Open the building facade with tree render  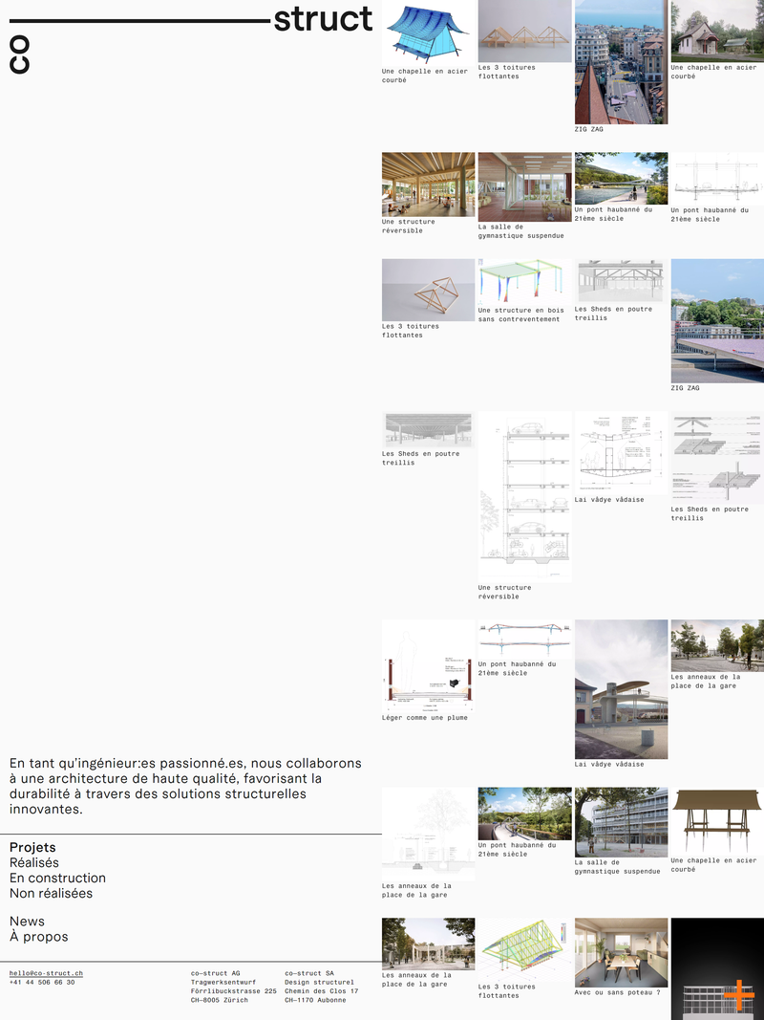click(621, 821)
